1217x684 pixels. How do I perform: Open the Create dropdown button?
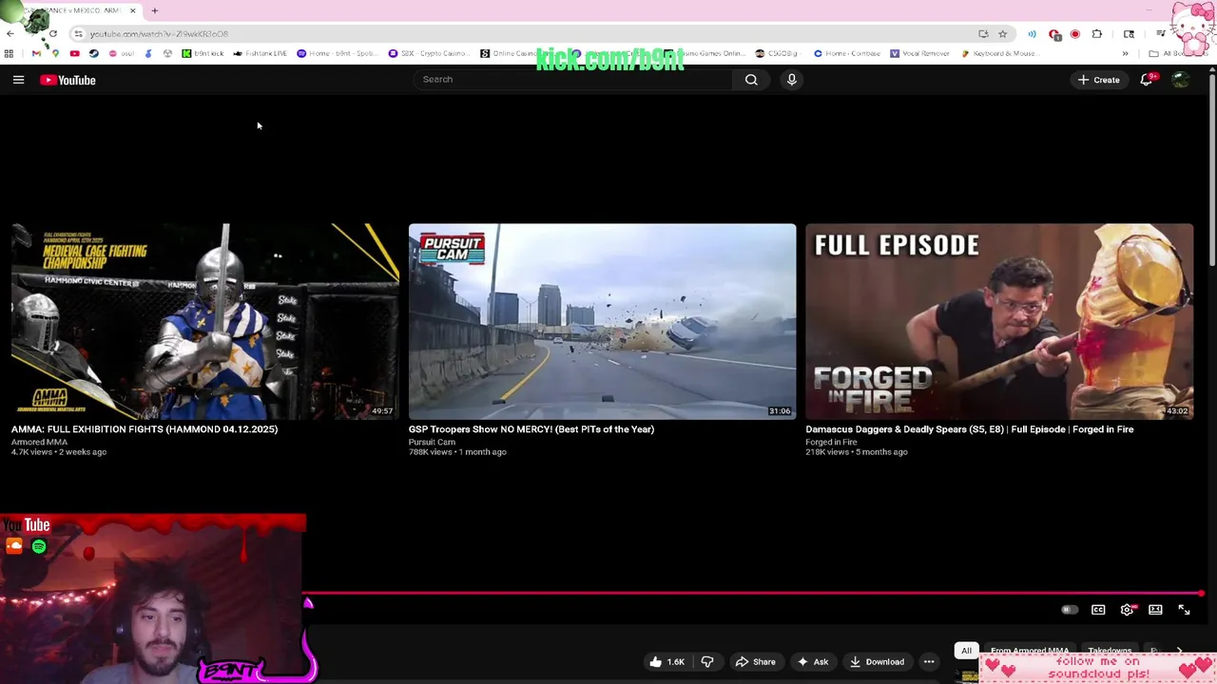tap(1098, 80)
